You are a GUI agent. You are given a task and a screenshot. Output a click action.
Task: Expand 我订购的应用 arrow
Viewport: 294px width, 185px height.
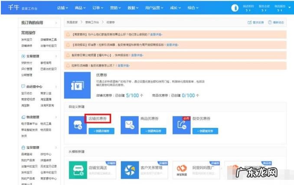pos(56,23)
